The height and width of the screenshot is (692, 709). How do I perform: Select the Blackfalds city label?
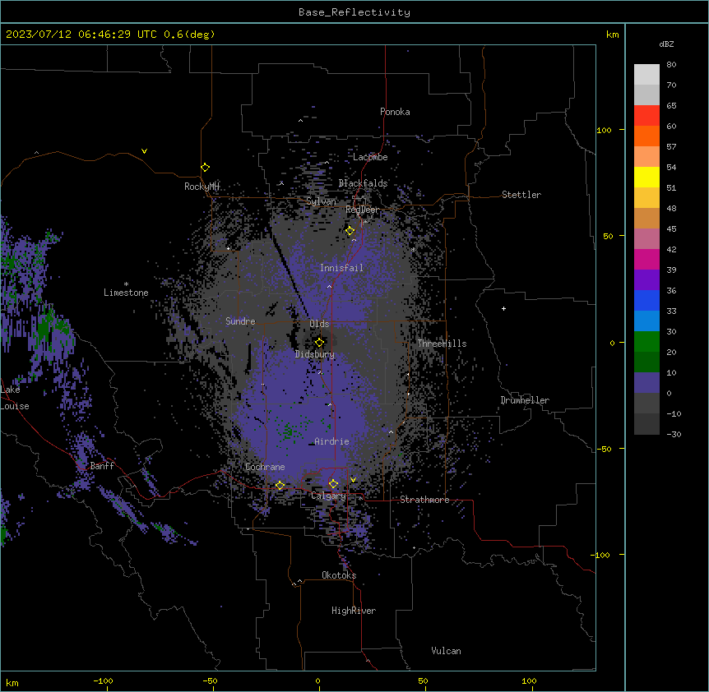coord(363,183)
